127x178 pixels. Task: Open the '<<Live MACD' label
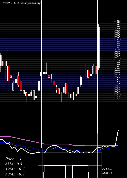107,171
